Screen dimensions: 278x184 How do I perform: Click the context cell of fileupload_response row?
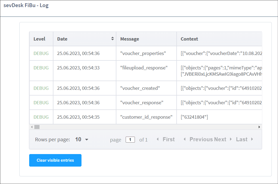coord(219,71)
